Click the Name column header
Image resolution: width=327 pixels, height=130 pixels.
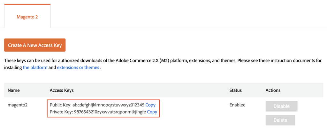(14, 90)
